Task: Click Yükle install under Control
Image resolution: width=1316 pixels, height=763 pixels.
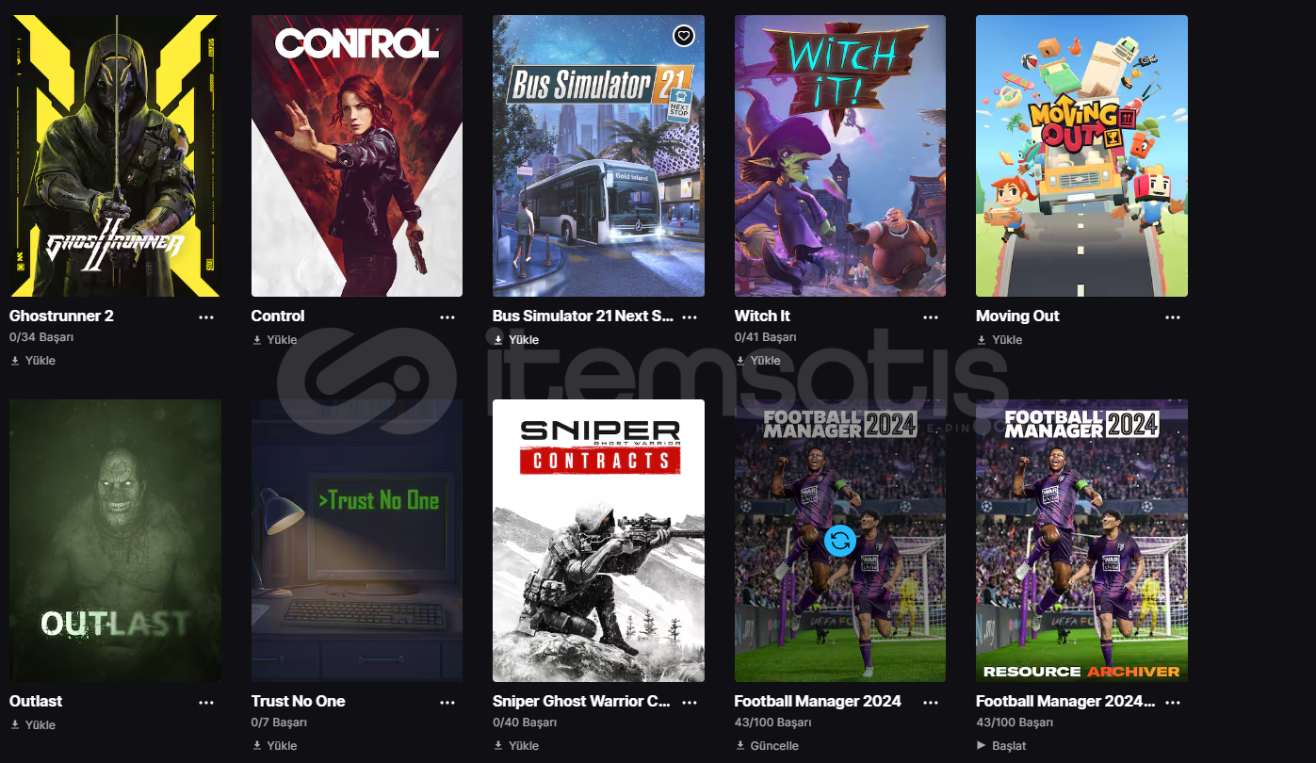Action: coord(274,339)
